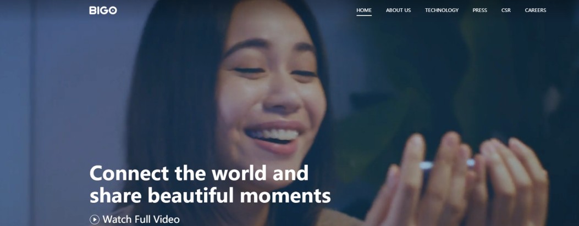Click the phone held in the hands

(447, 165)
